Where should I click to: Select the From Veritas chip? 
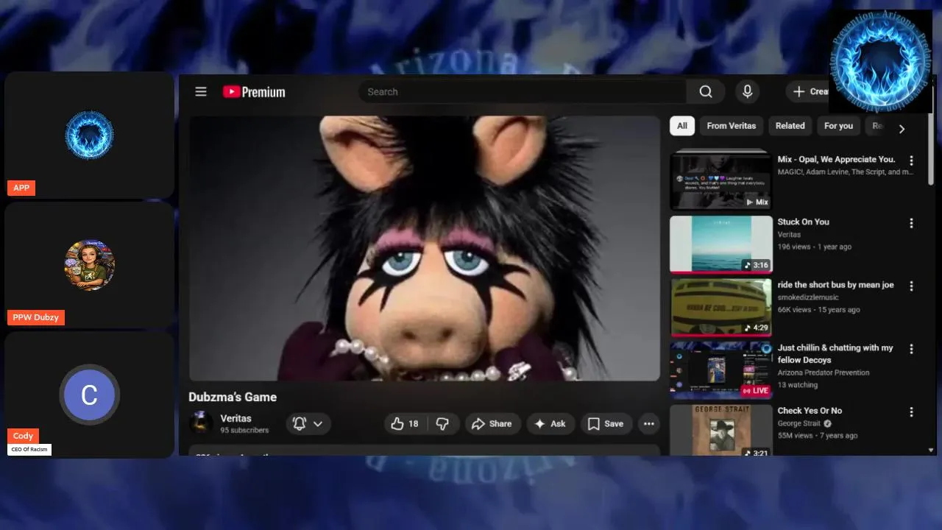click(732, 126)
